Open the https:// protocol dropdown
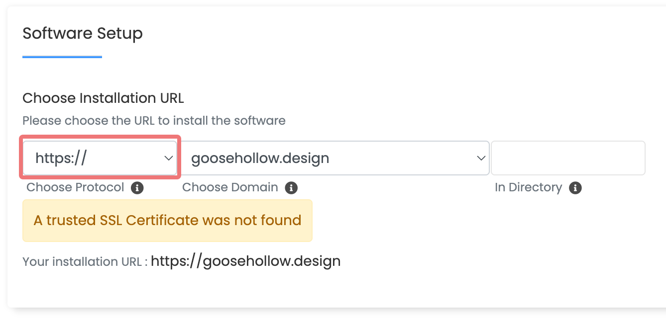 pyautogui.click(x=100, y=158)
